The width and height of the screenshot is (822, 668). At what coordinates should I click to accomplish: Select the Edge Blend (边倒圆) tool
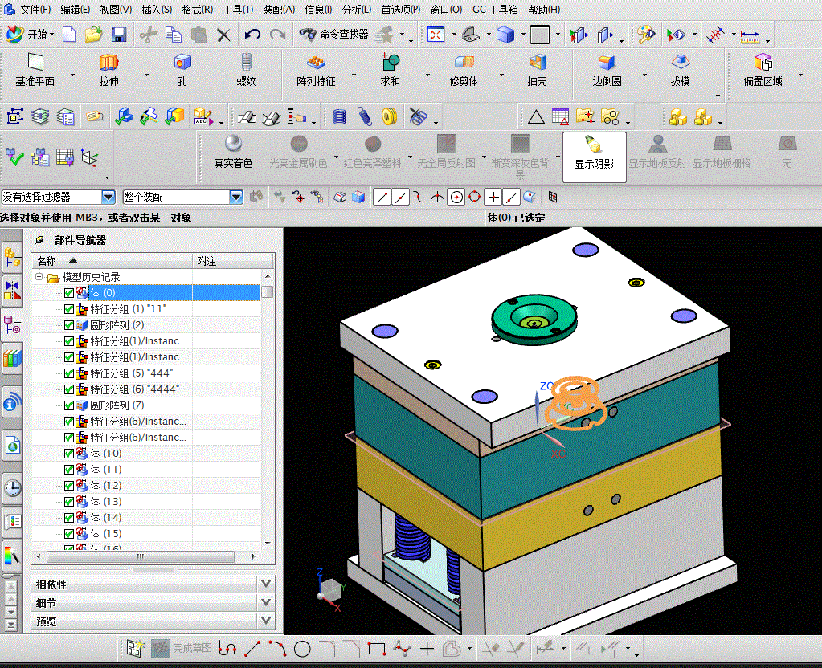(607, 70)
